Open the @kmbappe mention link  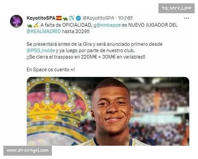(x=109, y=25)
